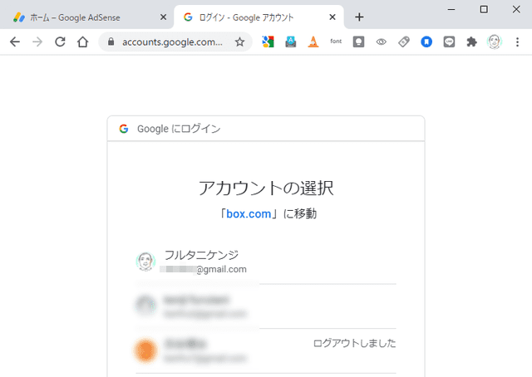This screenshot has width=532, height=377.
Task: Open the blue bookmark circle extension
Action: pos(426,42)
